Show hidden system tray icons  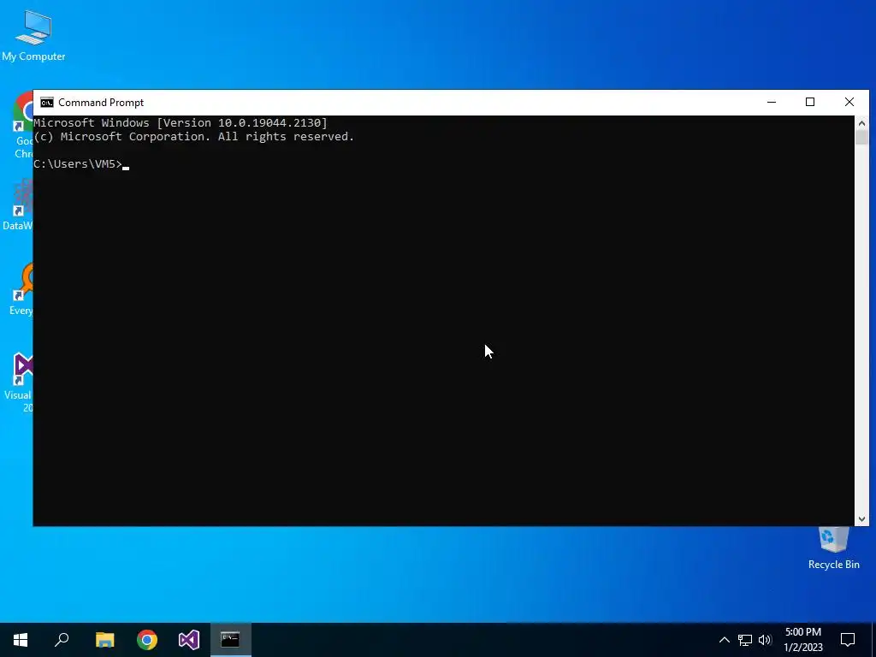click(724, 640)
